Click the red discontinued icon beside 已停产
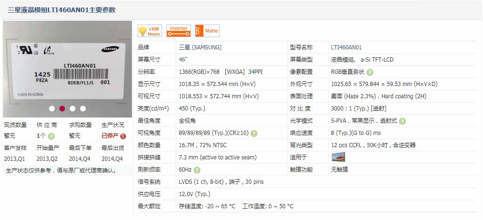The height and width of the screenshot is (220, 483). 123,136
